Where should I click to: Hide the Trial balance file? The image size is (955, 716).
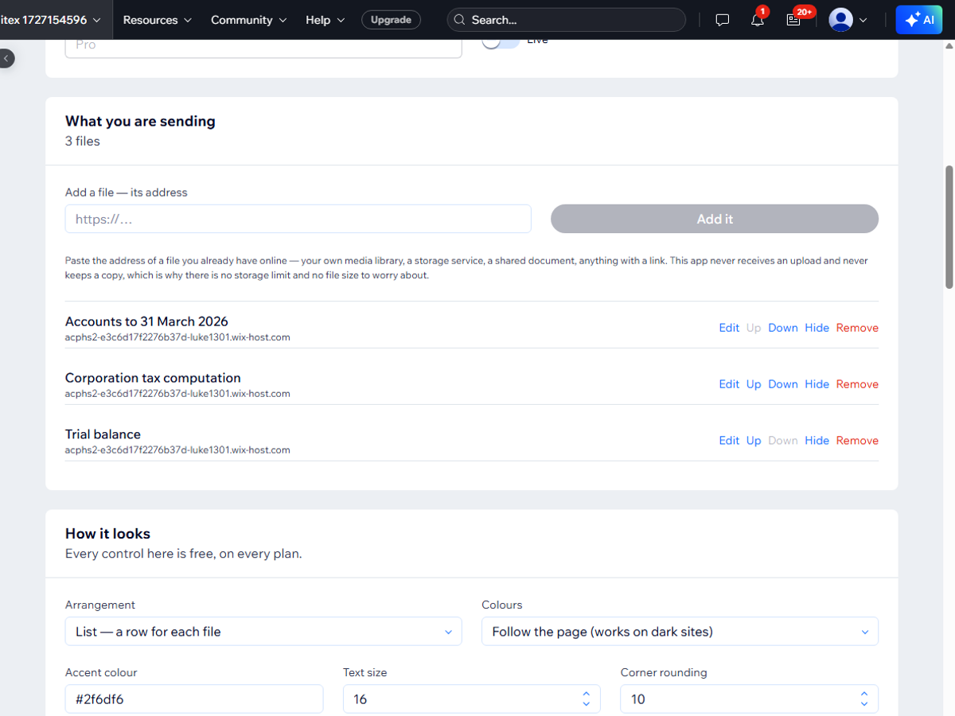[x=817, y=441]
